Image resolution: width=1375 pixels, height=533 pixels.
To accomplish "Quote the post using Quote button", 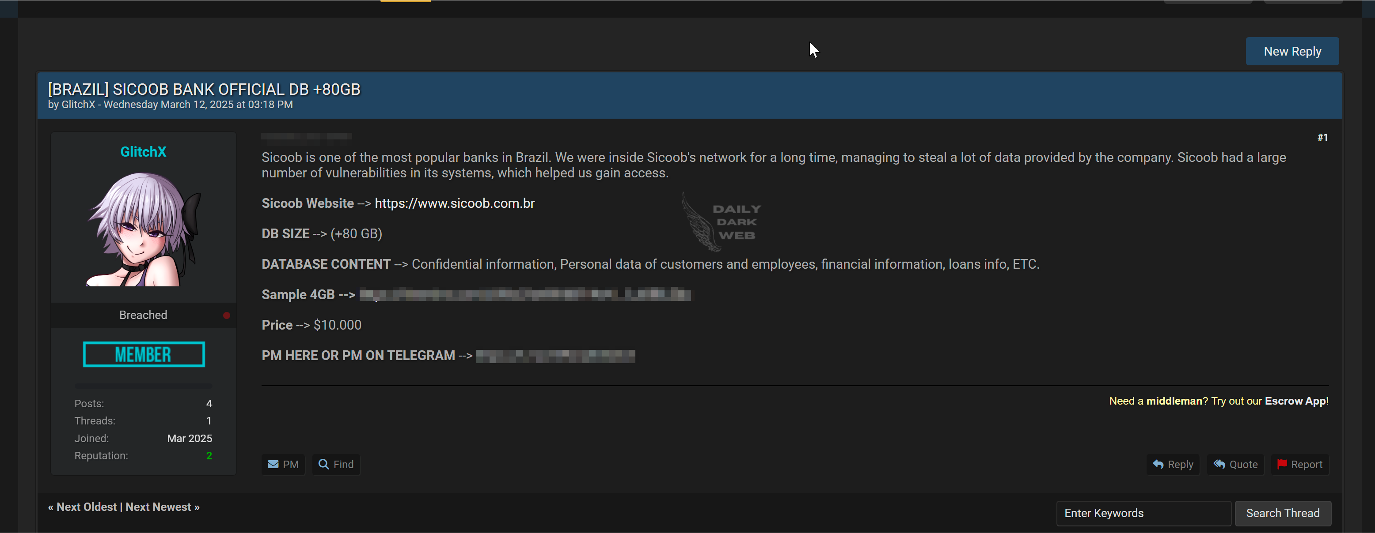I will point(1235,464).
